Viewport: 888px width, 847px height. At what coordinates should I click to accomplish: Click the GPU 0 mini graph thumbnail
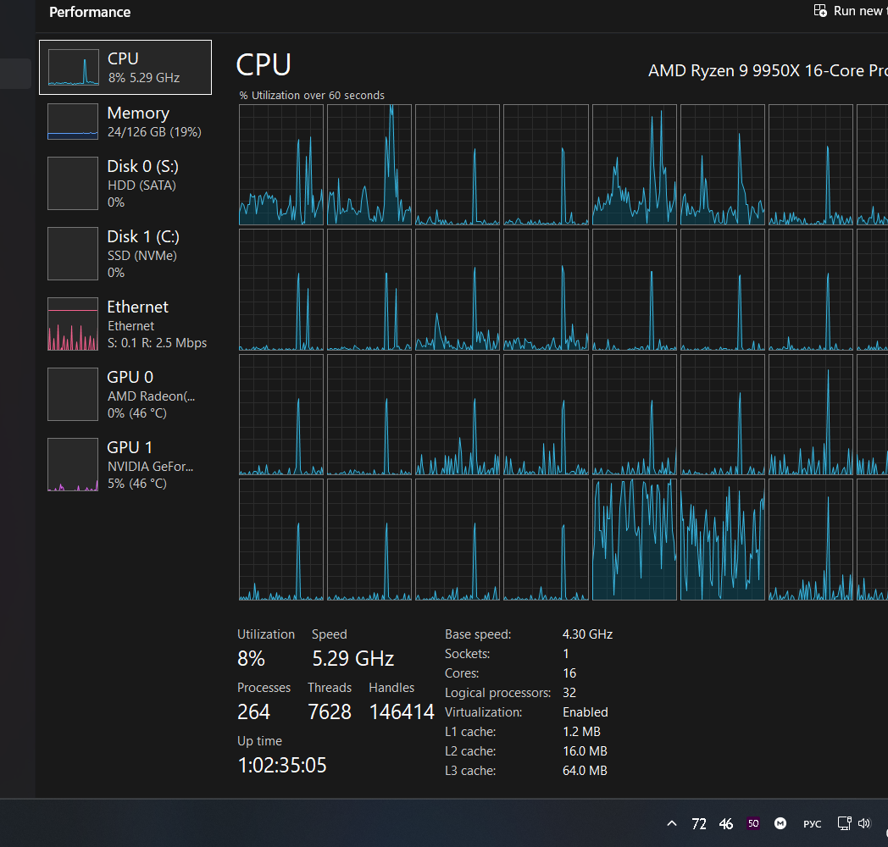pyautogui.click(x=73, y=394)
